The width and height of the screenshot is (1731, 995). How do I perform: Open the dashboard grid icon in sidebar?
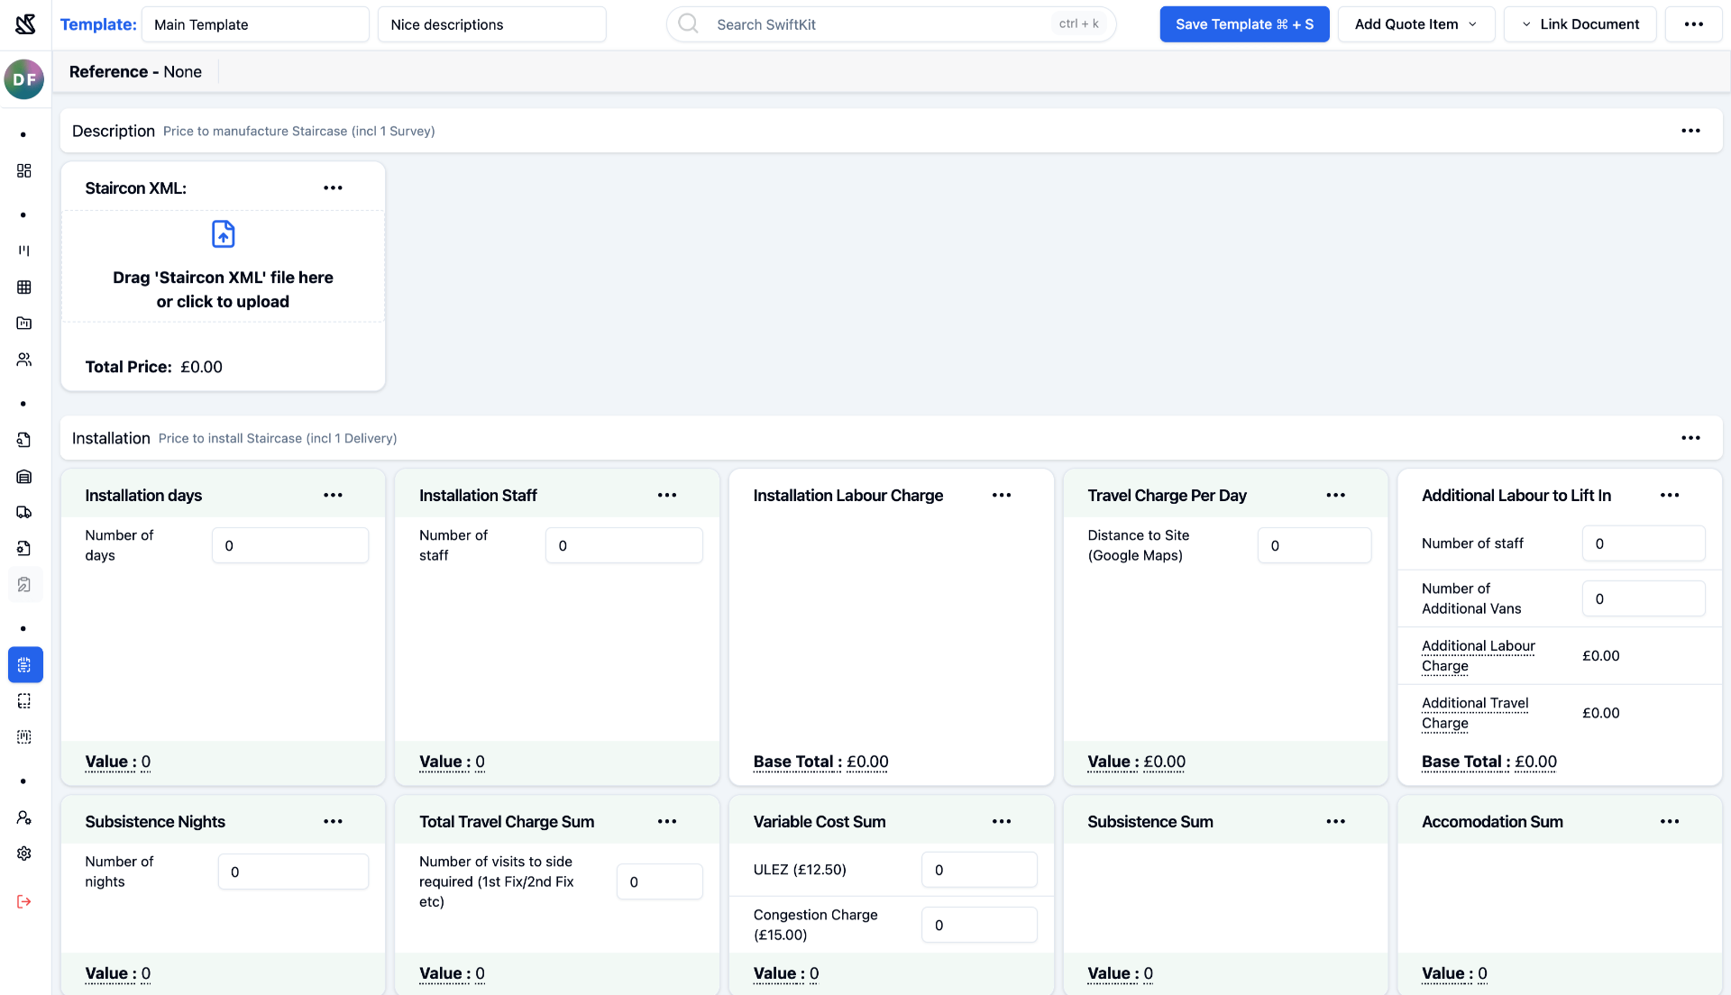24,170
